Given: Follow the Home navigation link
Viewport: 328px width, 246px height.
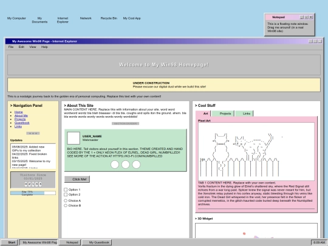Looking at the screenshot, I should pyautogui.click(x=19, y=112).
